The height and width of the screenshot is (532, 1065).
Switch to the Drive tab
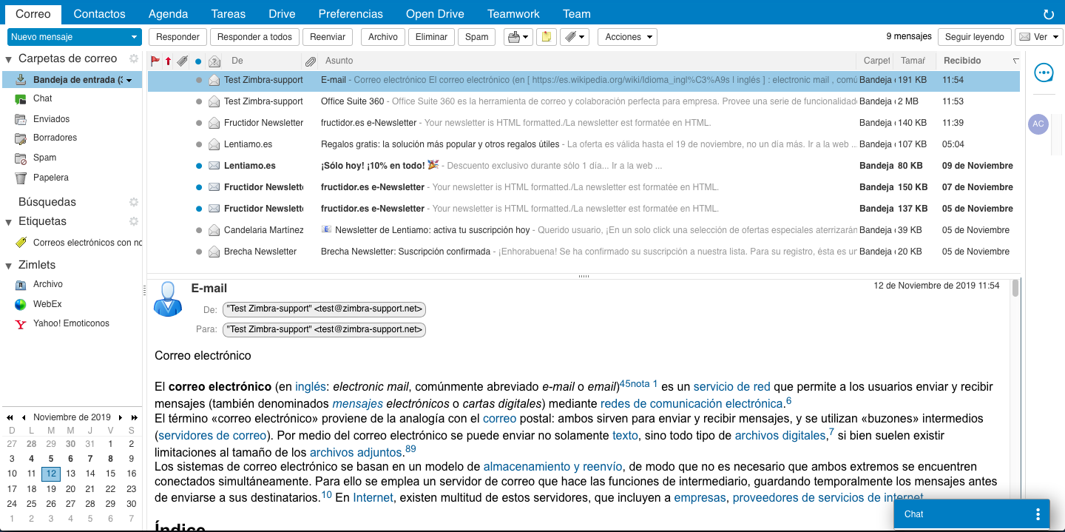pyautogui.click(x=283, y=14)
